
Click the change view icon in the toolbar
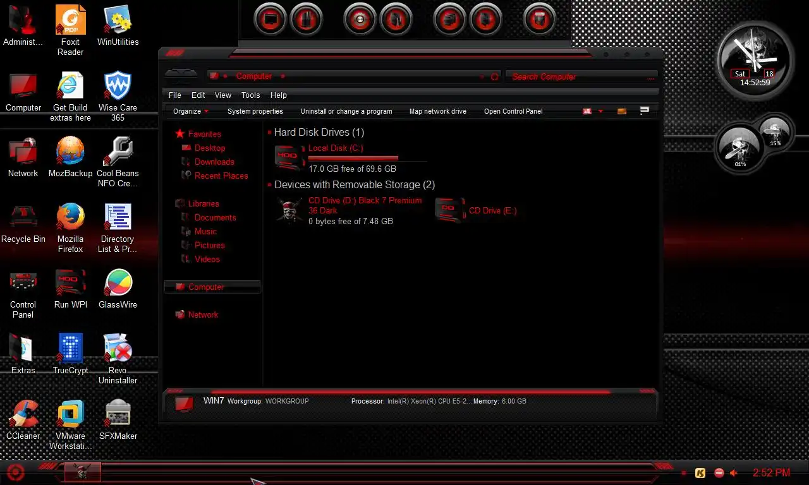click(587, 111)
